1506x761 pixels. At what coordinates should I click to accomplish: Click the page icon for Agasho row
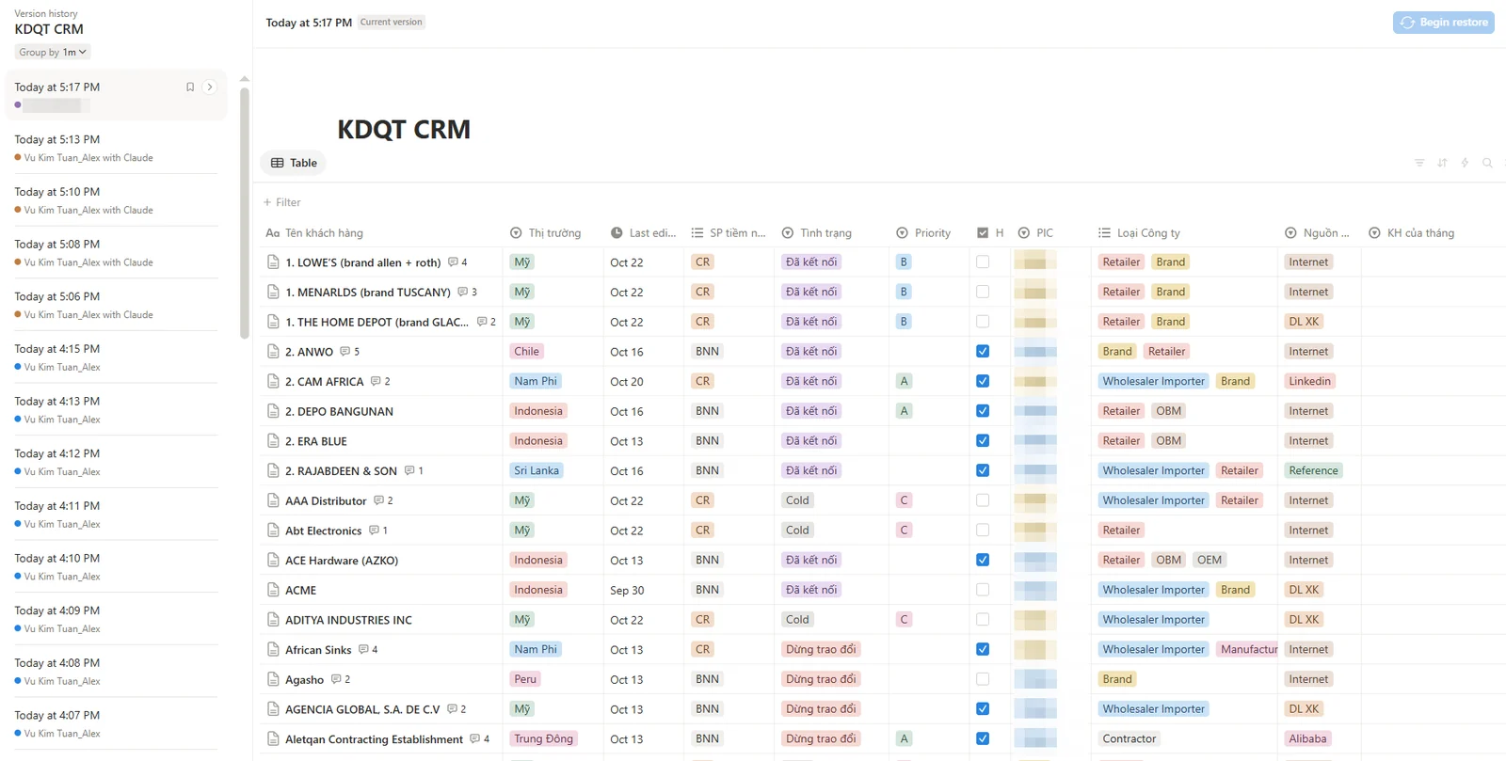(273, 679)
